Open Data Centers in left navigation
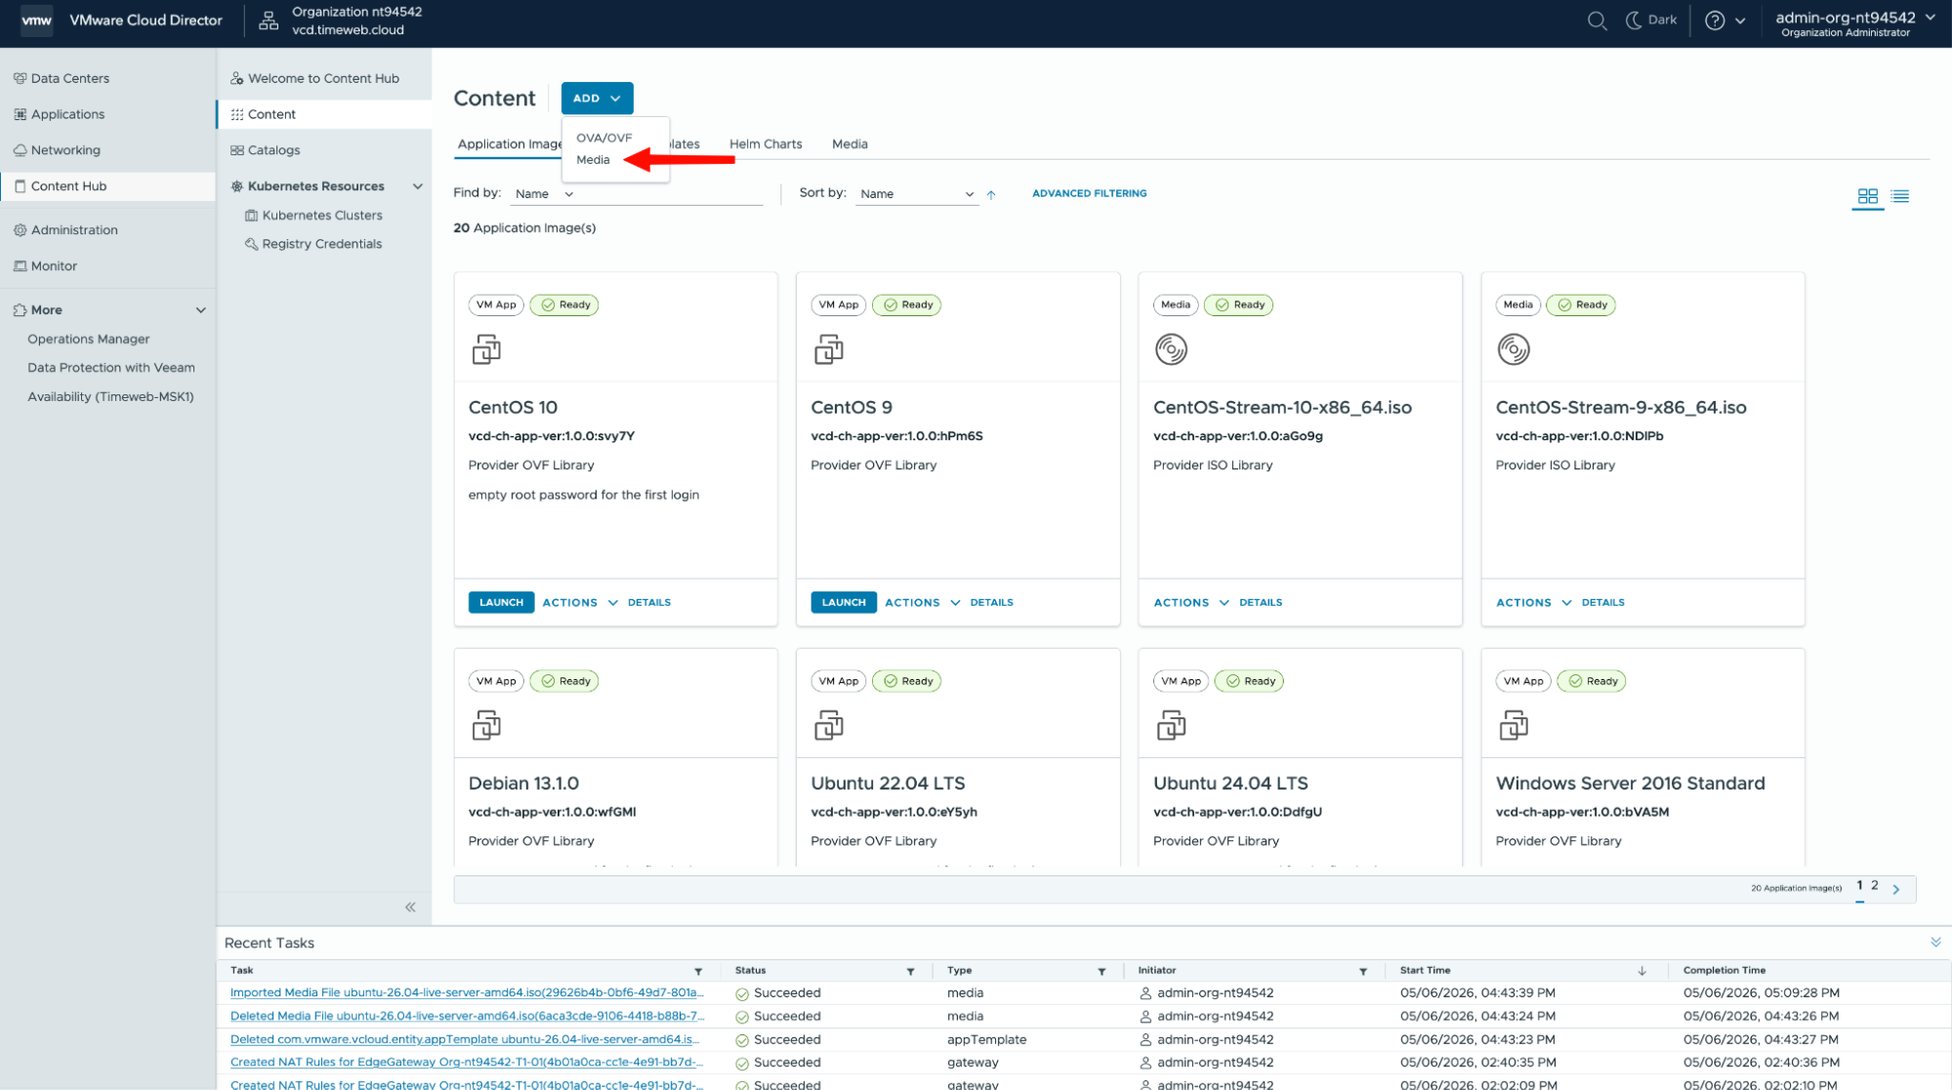This screenshot has height=1090, width=1952. (x=70, y=78)
